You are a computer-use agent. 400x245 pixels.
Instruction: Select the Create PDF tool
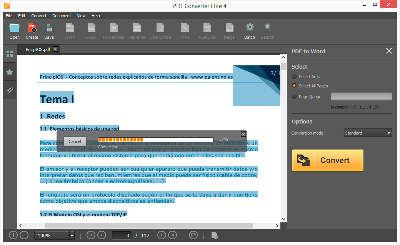click(x=32, y=31)
